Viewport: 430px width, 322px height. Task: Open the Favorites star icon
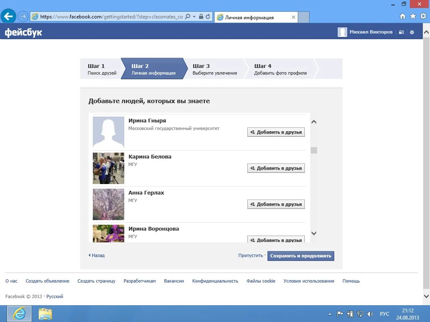413,16
